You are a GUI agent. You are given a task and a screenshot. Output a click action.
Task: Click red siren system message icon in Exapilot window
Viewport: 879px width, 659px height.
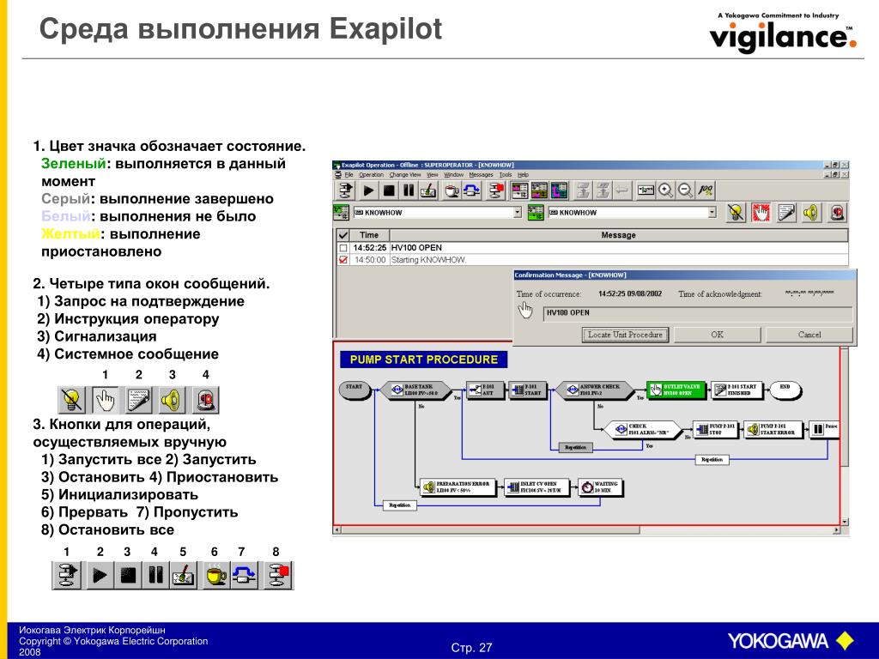(x=837, y=213)
